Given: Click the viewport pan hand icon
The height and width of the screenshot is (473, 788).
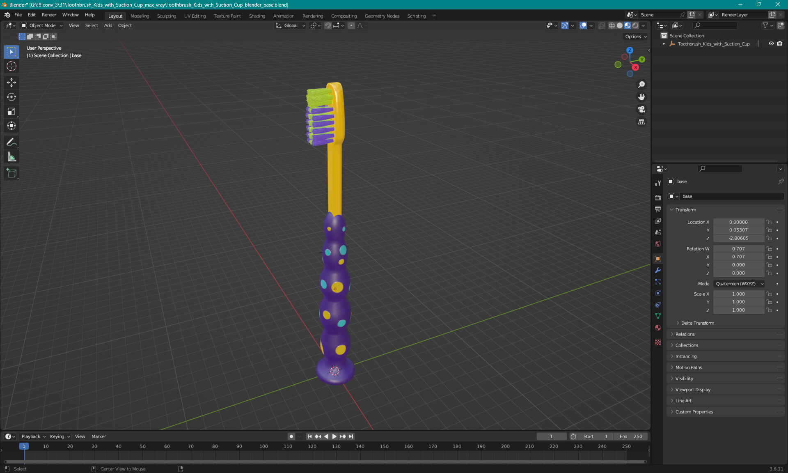Looking at the screenshot, I should pyautogui.click(x=641, y=97).
